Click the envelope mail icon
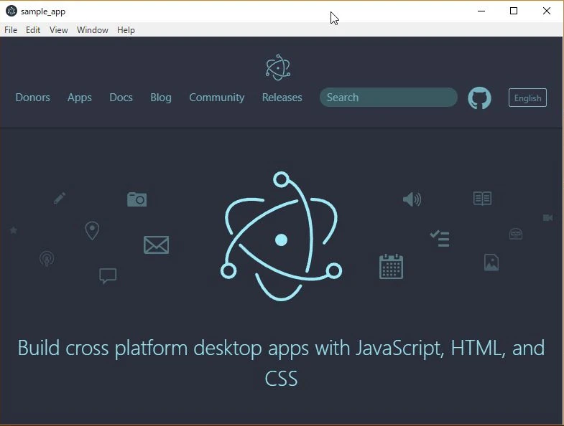564x426 pixels. pyautogui.click(x=156, y=245)
